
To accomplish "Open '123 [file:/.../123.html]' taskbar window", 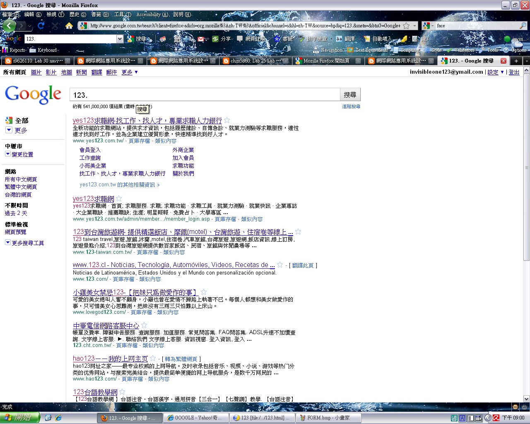I will (263, 418).
